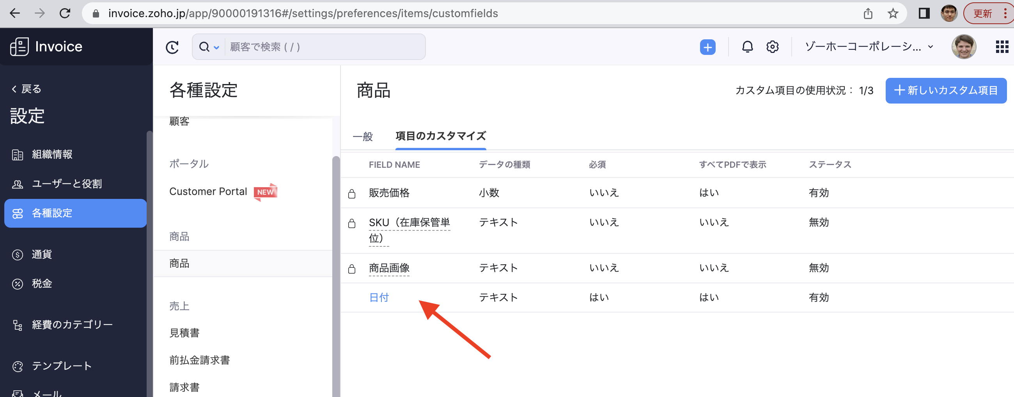Select 見積書 under 売上 settings

coord(184,333)
